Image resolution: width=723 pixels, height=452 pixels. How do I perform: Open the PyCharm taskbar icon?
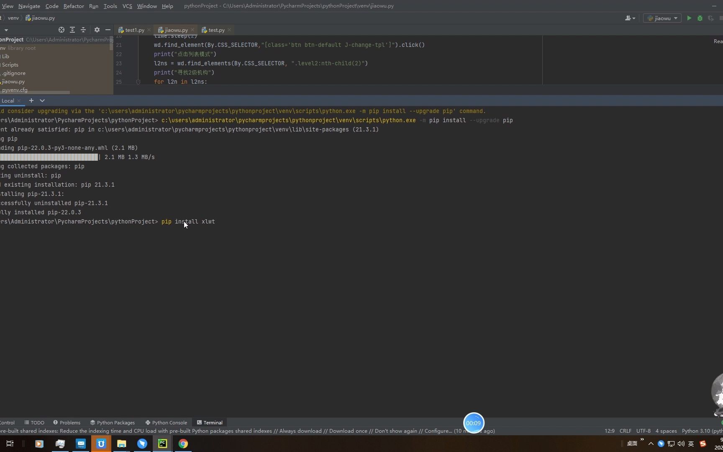point(163,444)
